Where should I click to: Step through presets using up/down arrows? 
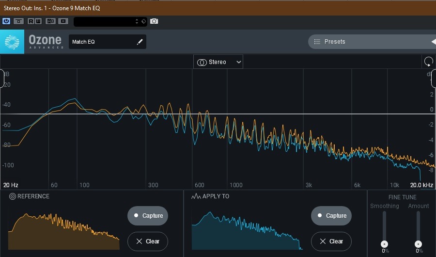pos(137,21)
